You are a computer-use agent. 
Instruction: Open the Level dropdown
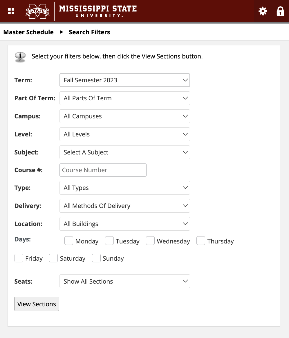point(125,134)
